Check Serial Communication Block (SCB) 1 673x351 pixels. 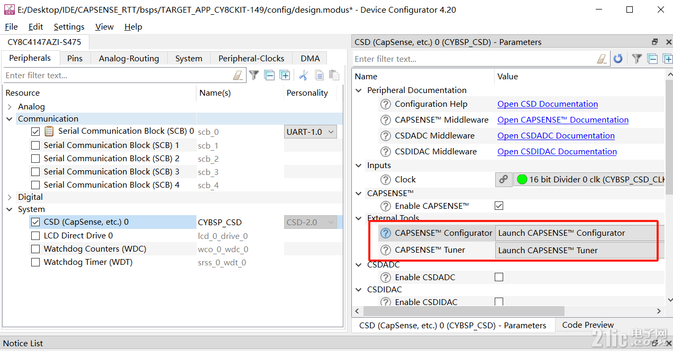(35, 145)
